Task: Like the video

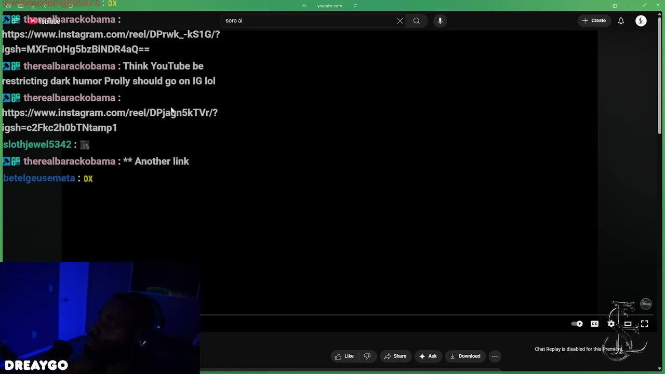Action: pos(344,356)
